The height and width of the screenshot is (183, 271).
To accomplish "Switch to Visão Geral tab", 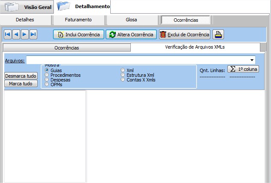I will pos(27,7).
